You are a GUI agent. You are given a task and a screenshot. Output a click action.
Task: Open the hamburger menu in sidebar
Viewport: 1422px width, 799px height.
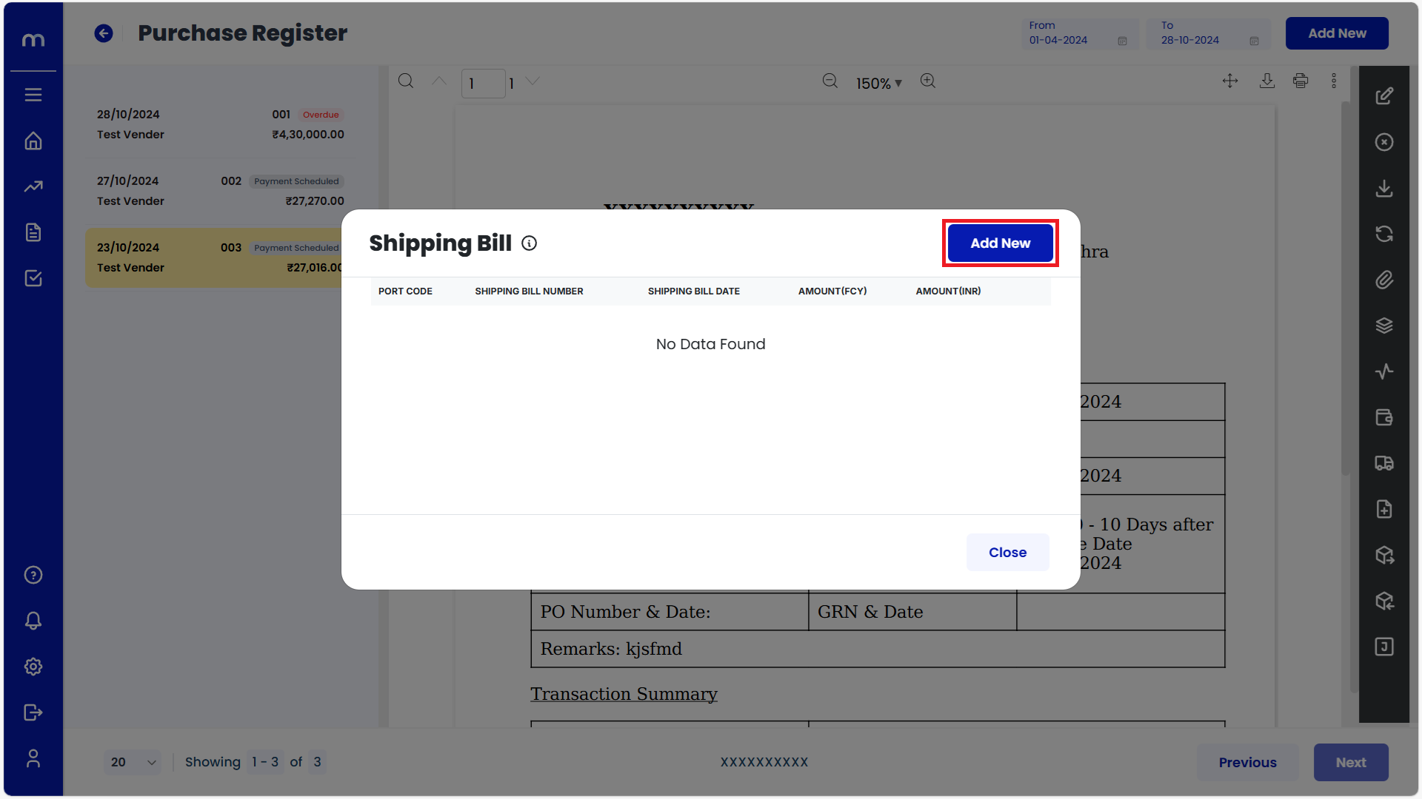[x=33, y=95]
